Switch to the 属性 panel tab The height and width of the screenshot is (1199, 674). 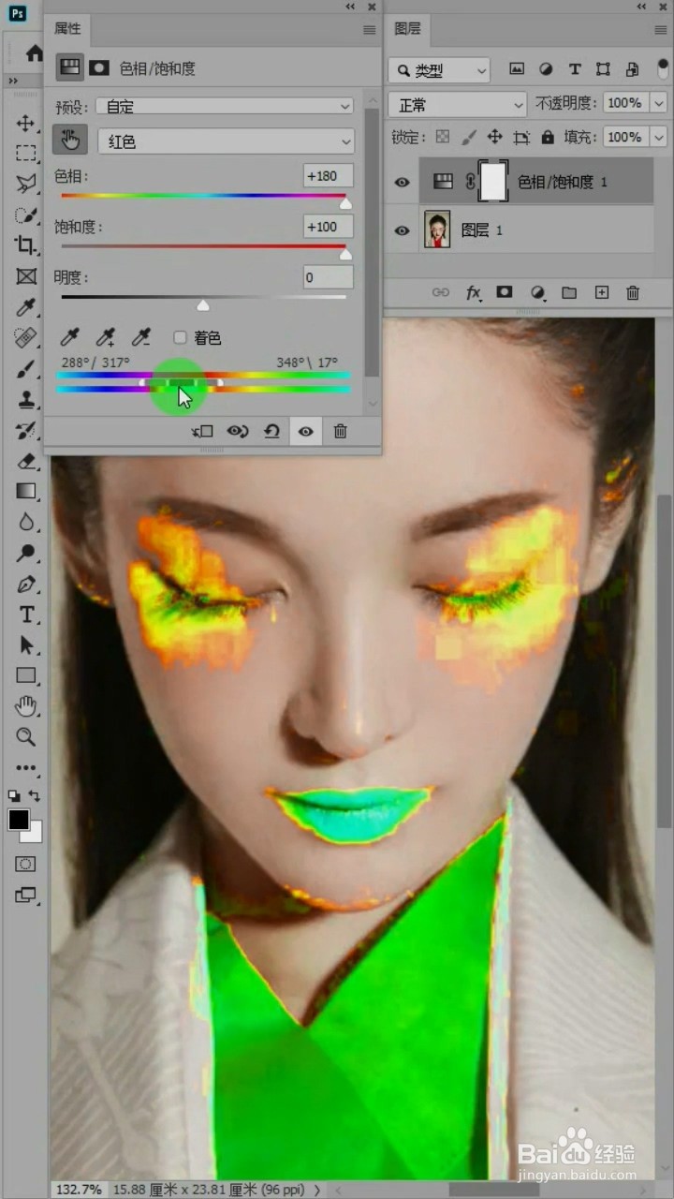67,29
